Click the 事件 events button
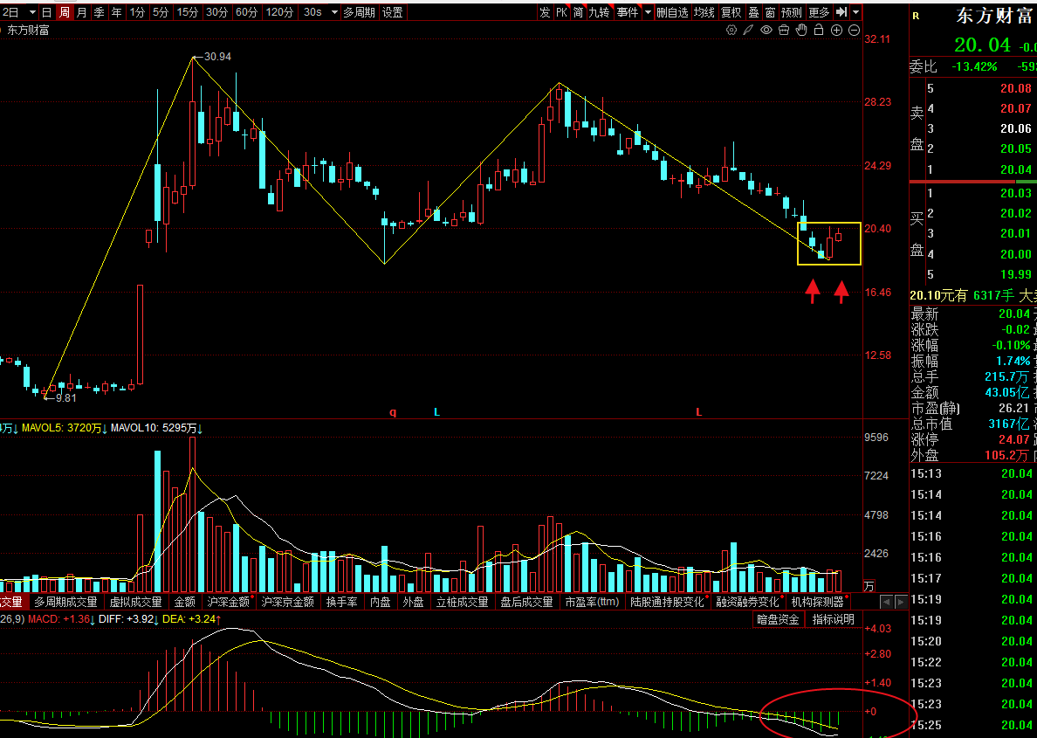The height and width of the screenshot is (738, 1037). click(x=627, y=12)
